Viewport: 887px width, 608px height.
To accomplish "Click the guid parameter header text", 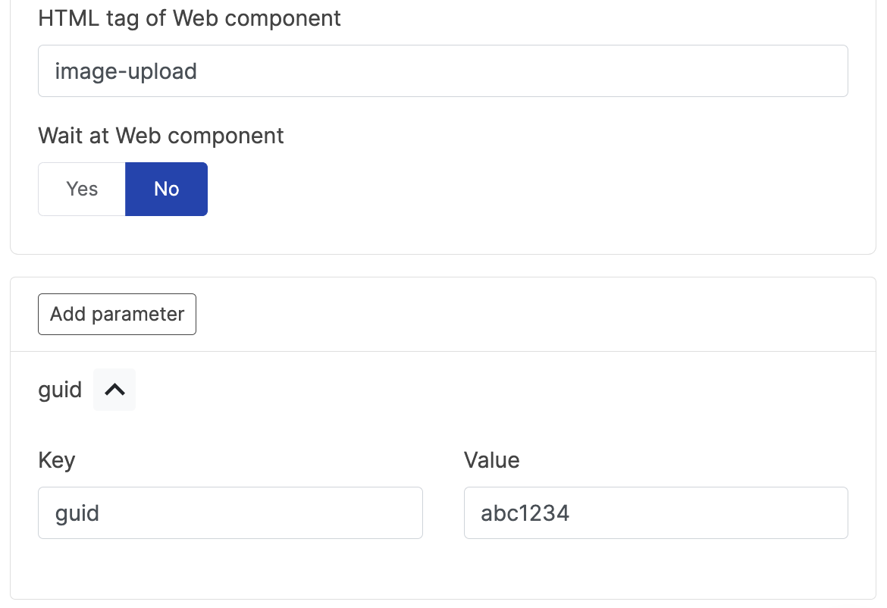I will pyautogui.click(x=60, y=390).
